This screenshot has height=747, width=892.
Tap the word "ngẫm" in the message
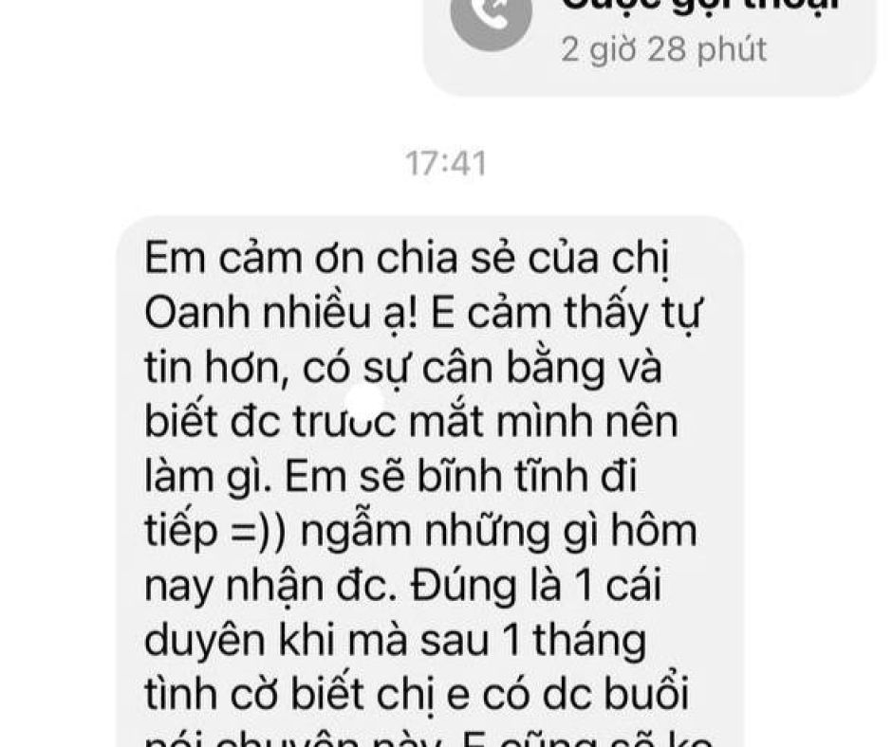[x=356, y=533]
